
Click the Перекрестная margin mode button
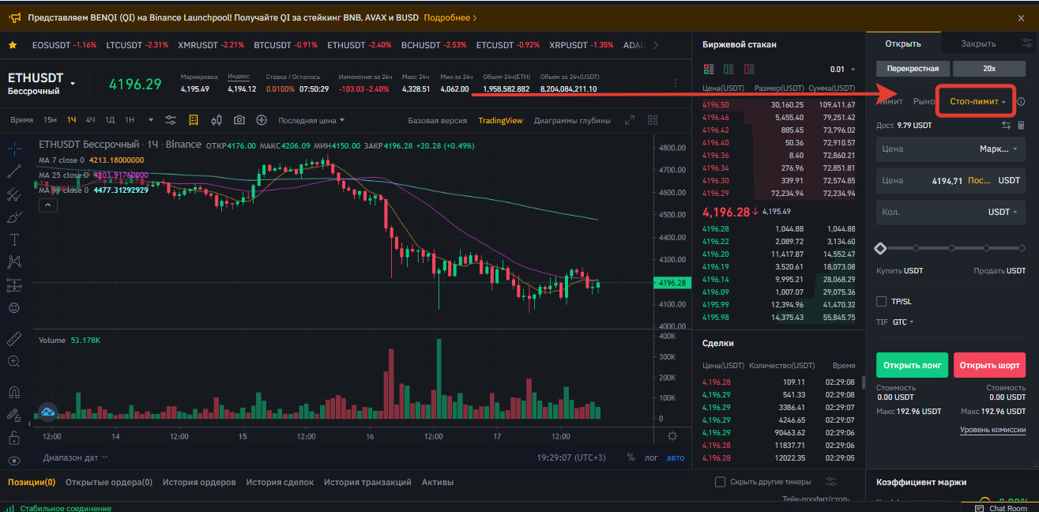point(913,69)
